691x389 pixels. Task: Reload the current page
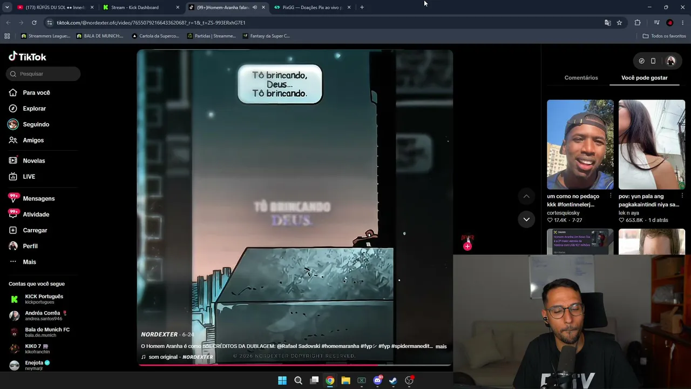coord(34,23)
